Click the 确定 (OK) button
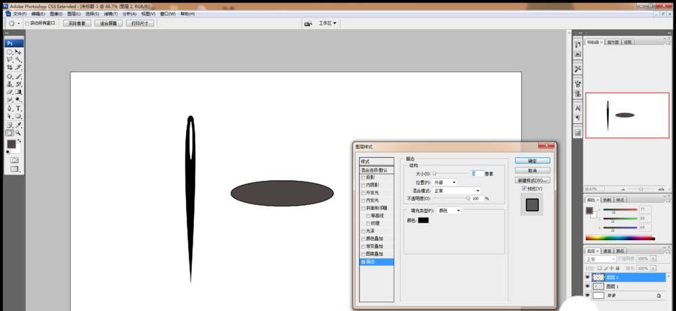 point(533,161)
